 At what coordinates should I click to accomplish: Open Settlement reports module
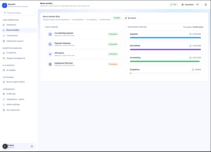pyautogui.click(x=19, y=41)
